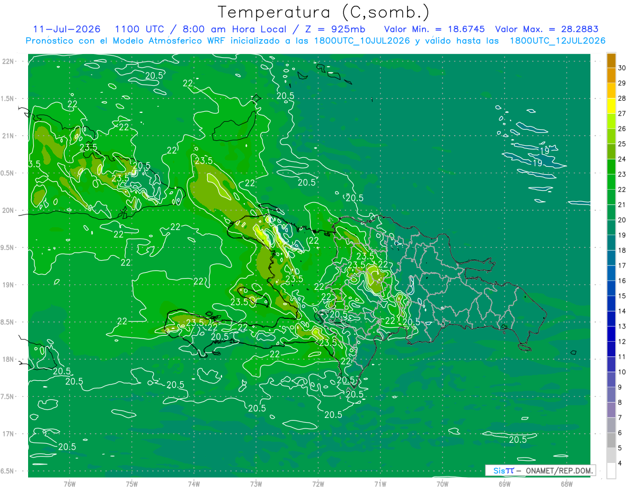Screen dimensions: 636x491
Task: Click the purple swatch between 8 and 9
Action: (x=611, y=395)
